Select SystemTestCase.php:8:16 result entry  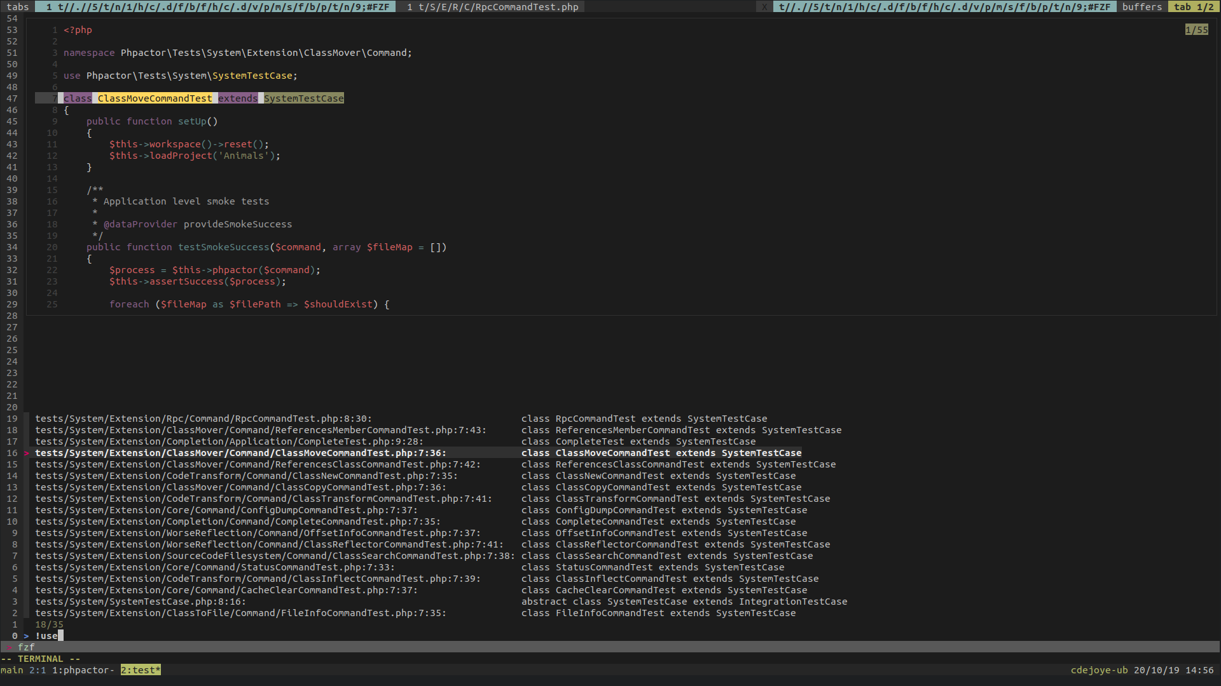140,602
